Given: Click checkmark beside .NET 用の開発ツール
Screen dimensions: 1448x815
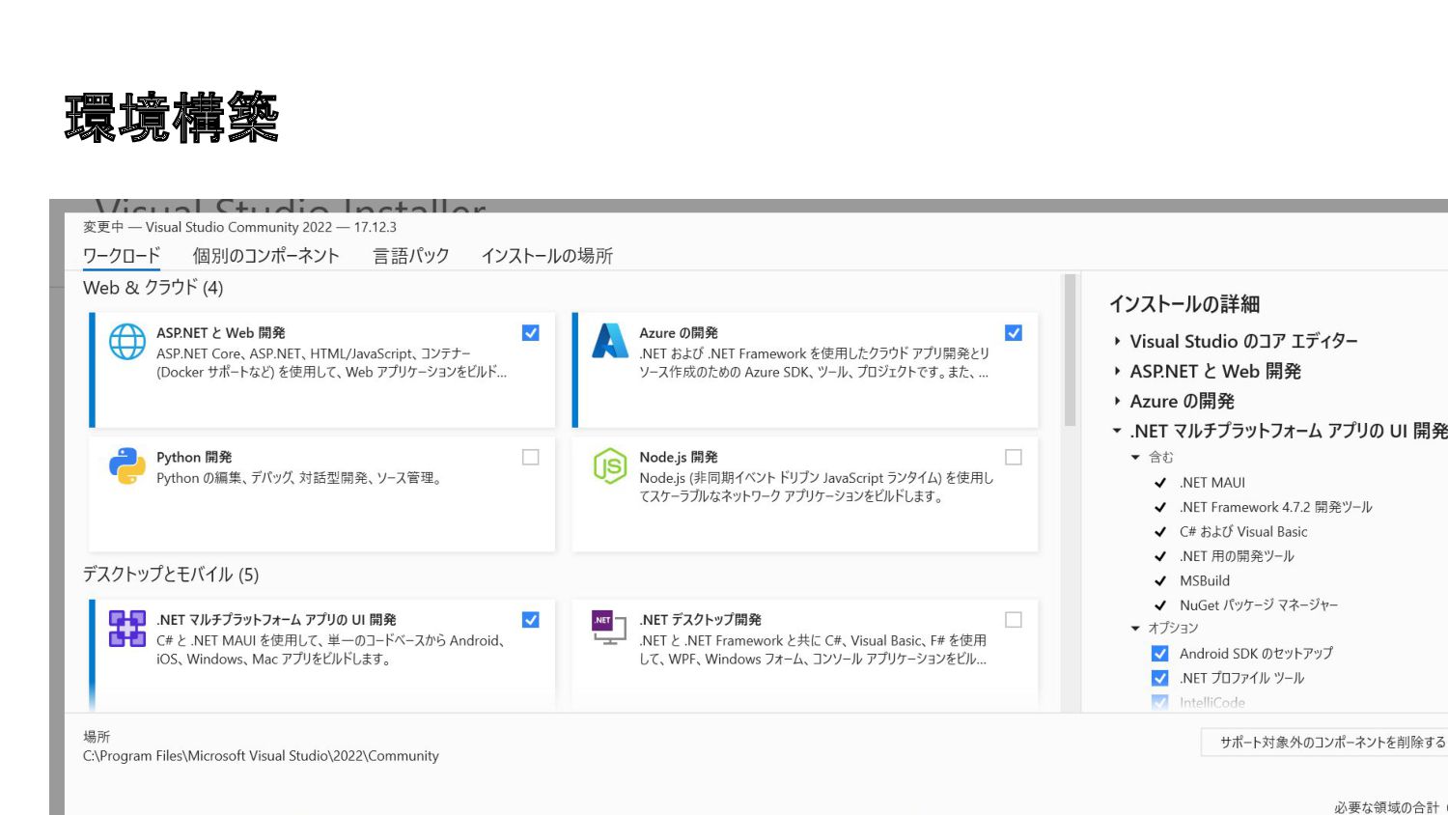Looking at the screenshot, I should tap(1160, 556).
